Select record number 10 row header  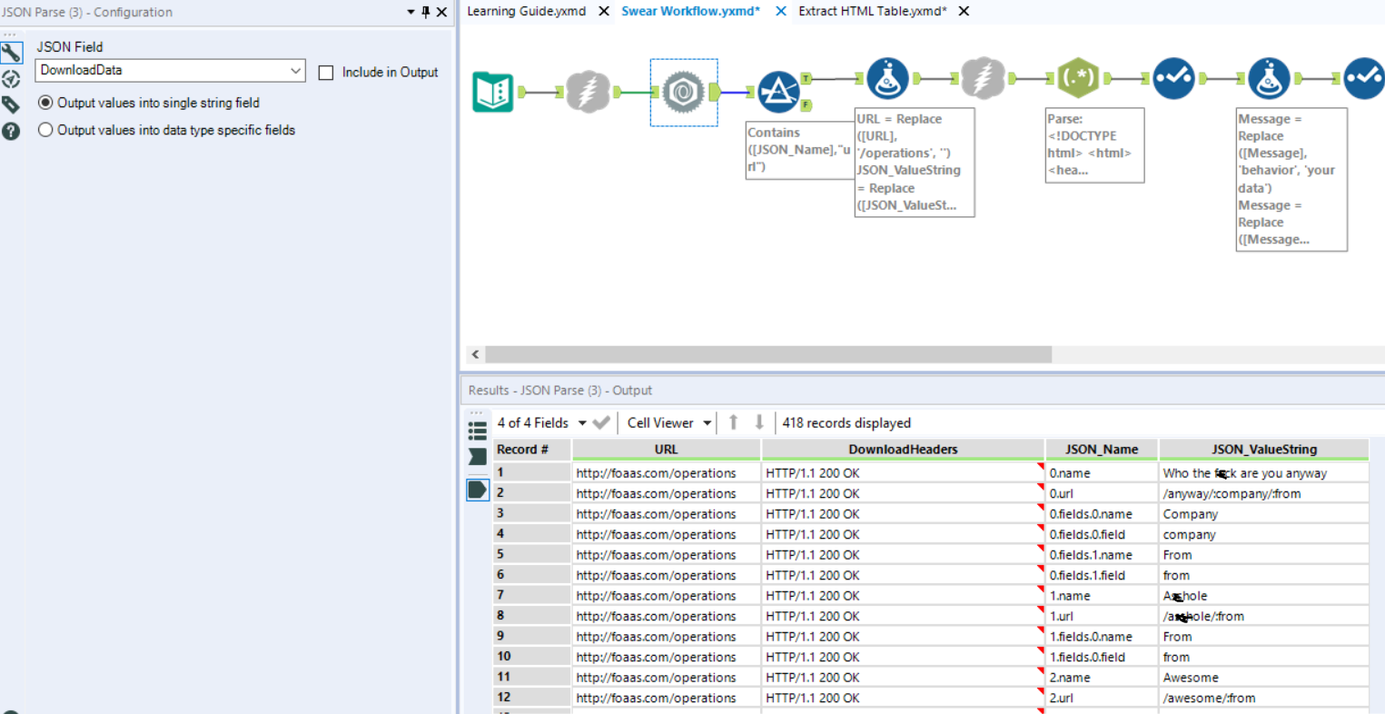click(532, 658)
